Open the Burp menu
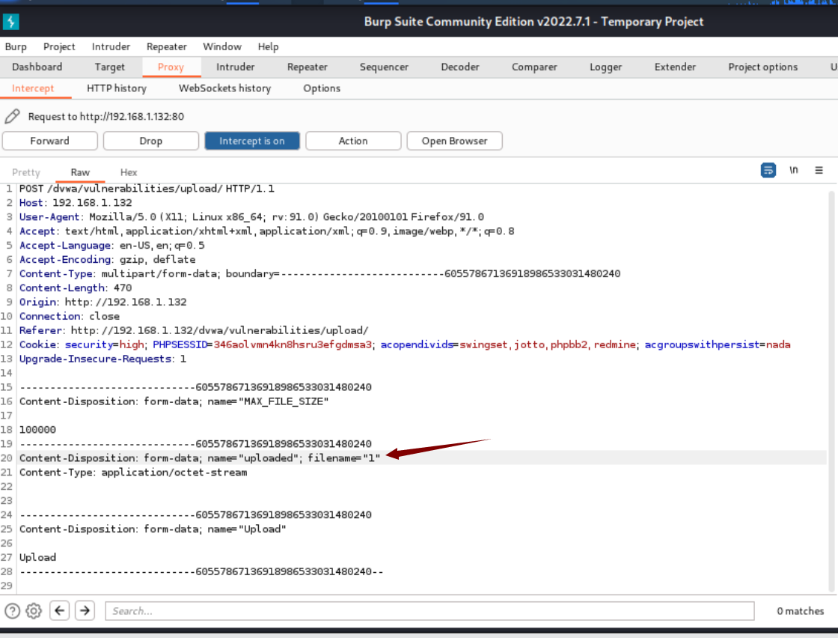 coord(16,46)
